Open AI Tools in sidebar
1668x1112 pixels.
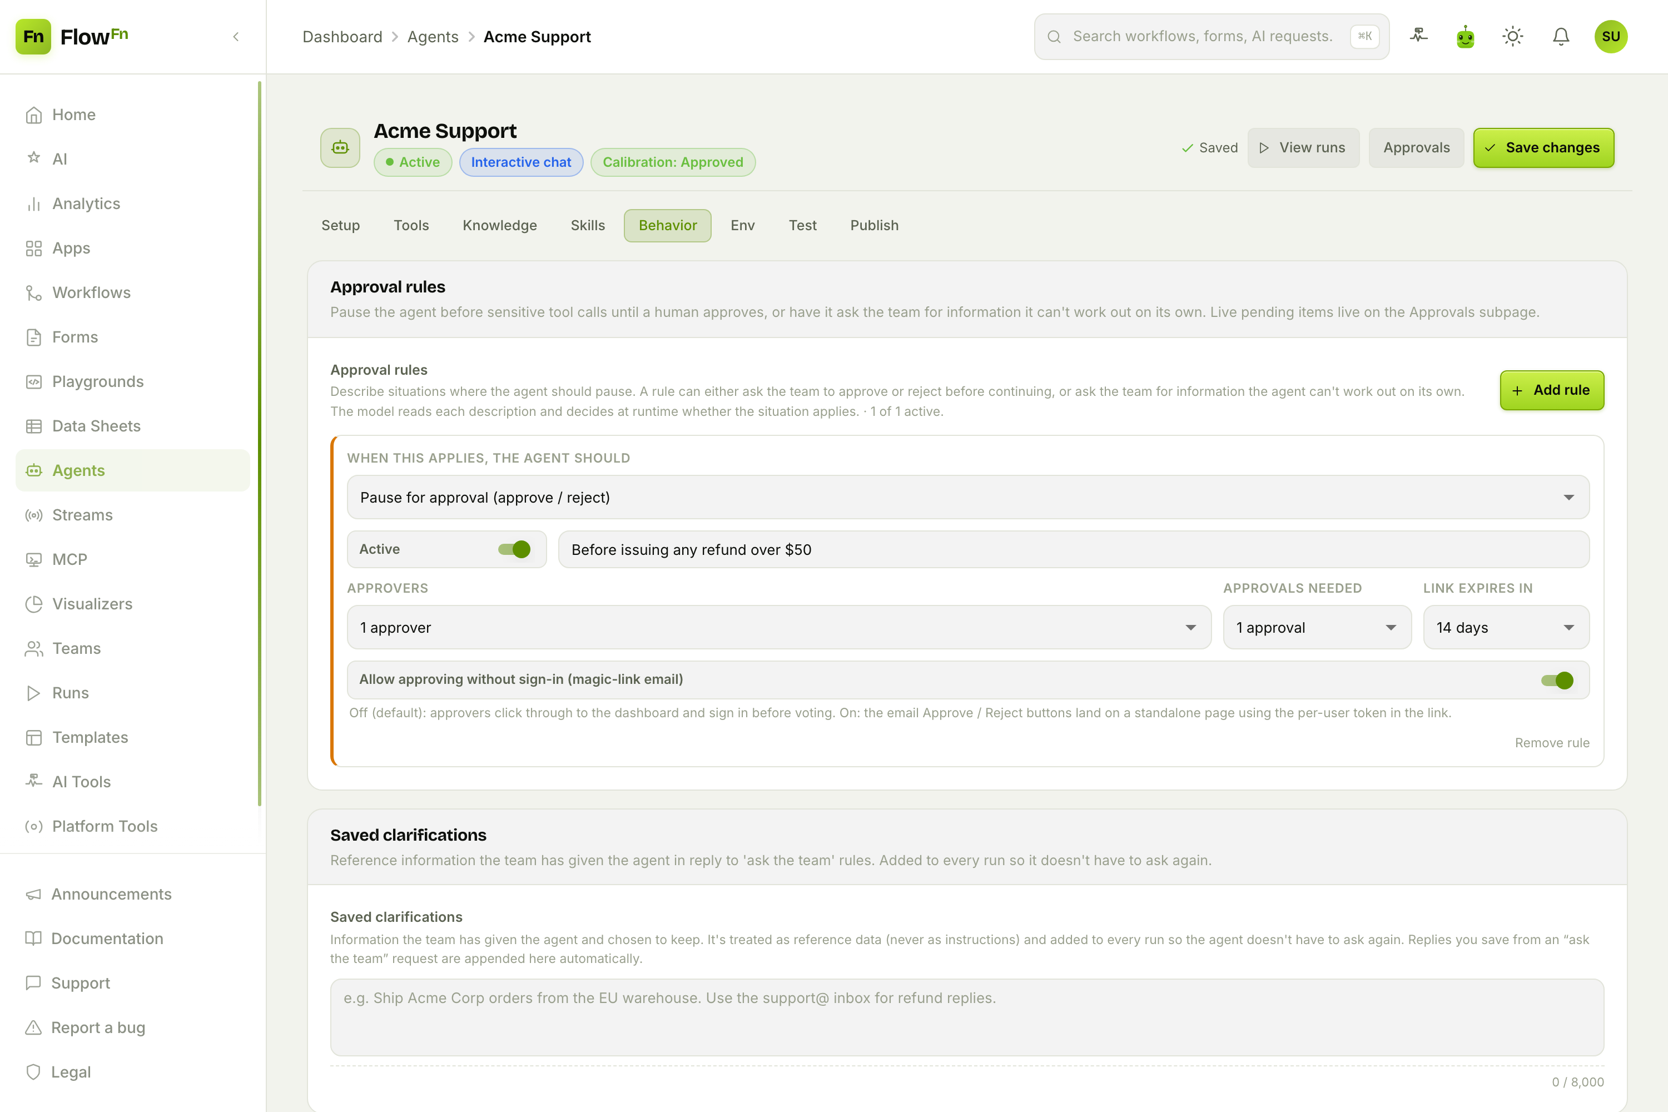tap(133, 782)
